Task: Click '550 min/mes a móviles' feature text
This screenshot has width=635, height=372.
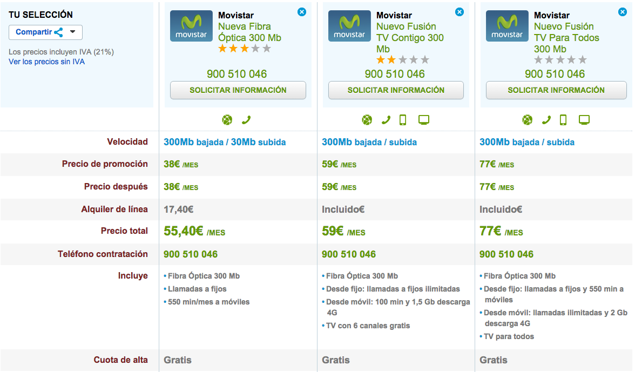Action: coord(208,302)
